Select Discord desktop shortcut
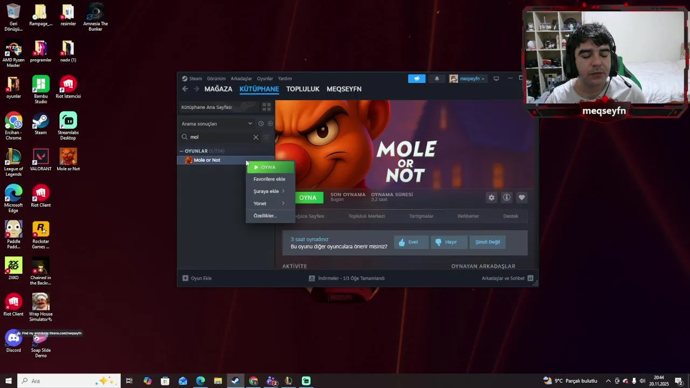Screen dimensions: 690x388 pyautogui.click(x=13, y=341)
